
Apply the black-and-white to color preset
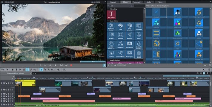tap(178, 13)
